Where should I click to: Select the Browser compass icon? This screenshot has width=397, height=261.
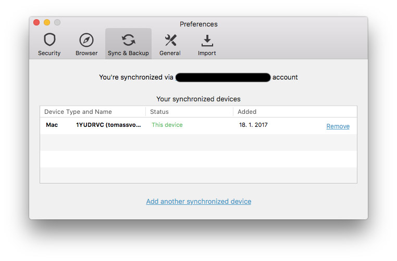86,41
